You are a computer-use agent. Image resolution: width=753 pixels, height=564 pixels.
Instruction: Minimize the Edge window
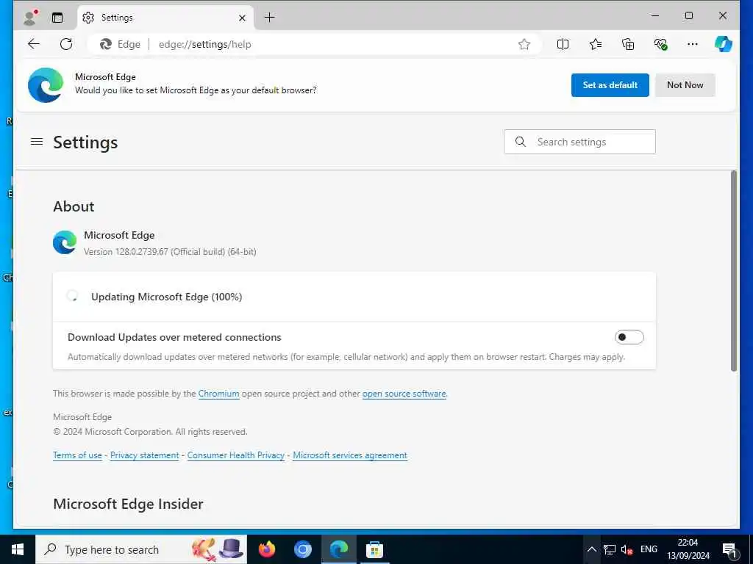[655, 15]
